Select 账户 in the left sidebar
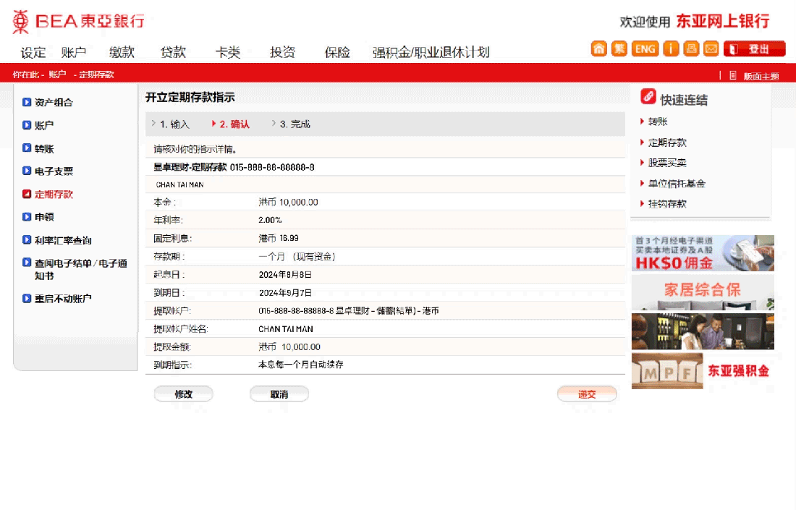 click(44, 125)
